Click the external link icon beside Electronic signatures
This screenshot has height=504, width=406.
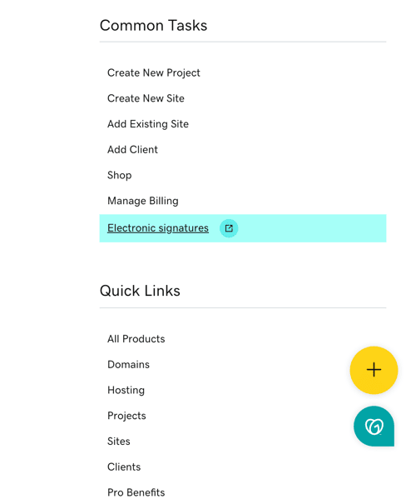229,228
